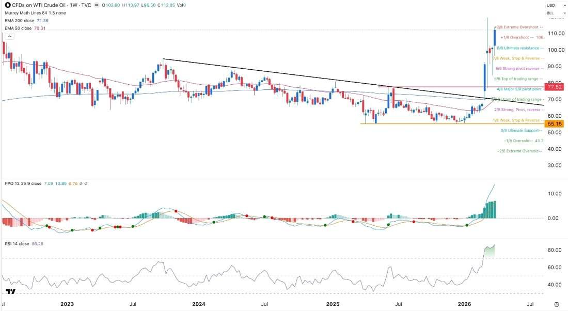Click the RSI value '86.26'
The height and width of the screenshot is (311, 568).
coord(37,243)
